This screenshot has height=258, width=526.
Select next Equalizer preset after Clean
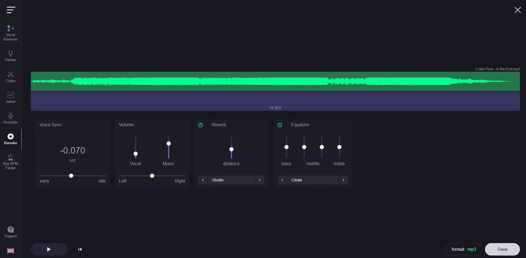(343, 180)
